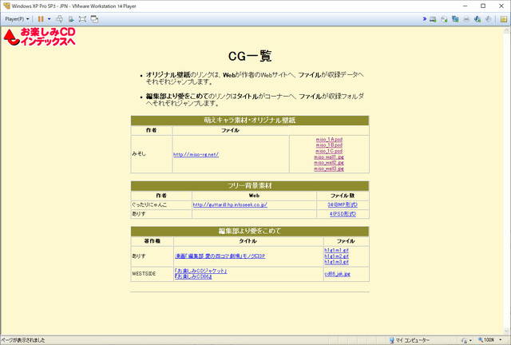Click the active sound card device icon
Screen dimensions: 511x345
pos(477,19)
